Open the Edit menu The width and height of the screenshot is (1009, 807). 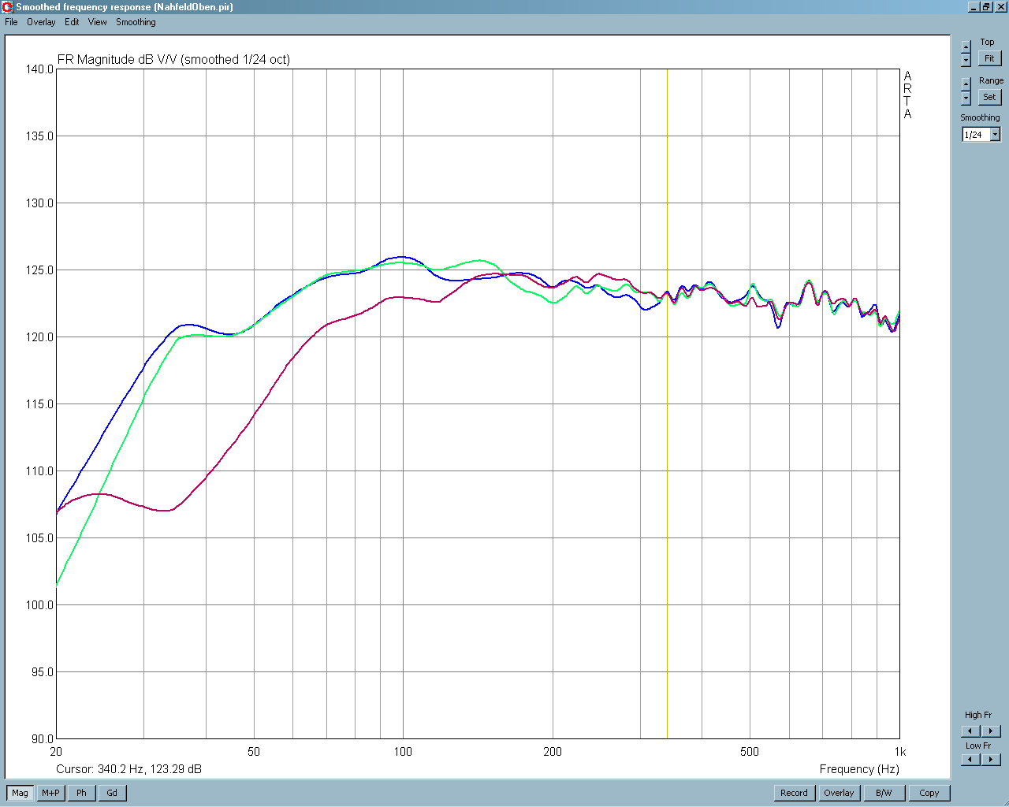point(72,22)
